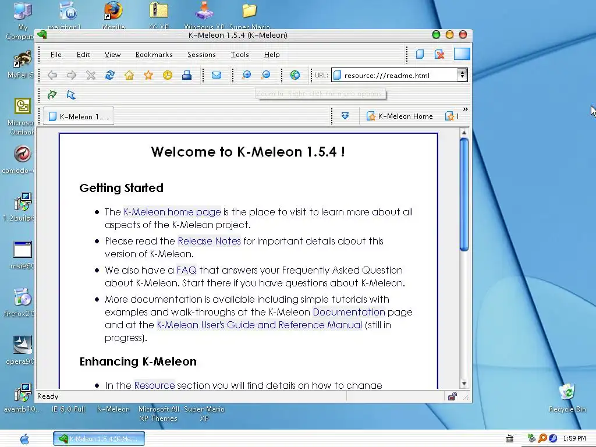Click the Welcome to K-Meleon 1.5.4 heading
The height and width of the screenshot is (447, 596).
pos(248,152)
